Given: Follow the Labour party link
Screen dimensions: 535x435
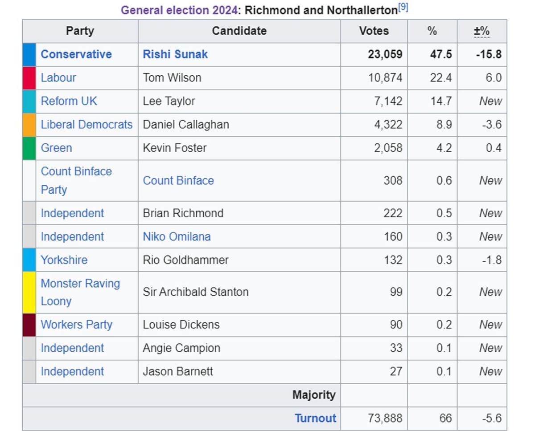Looking at the screenshot, I should point(58,77).
